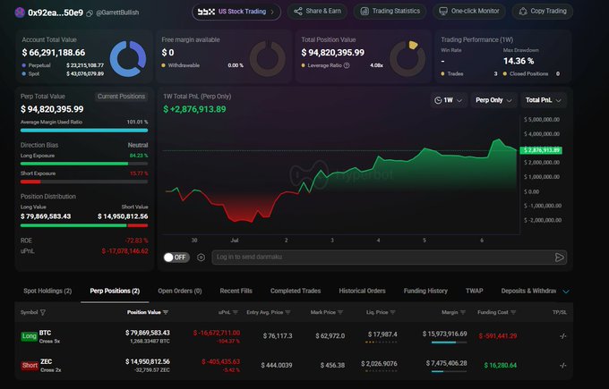Filter the Symbol column
The image size is (609, 389).
(x=43, y=312)
